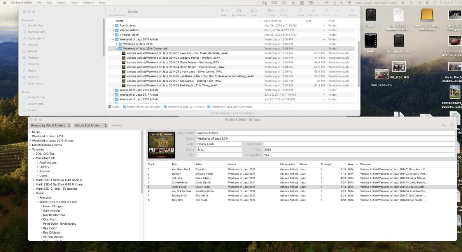462x252 pixels.
Task: Select the Earl Klugh This Time WAV file
Action: (x=231, y=86)
